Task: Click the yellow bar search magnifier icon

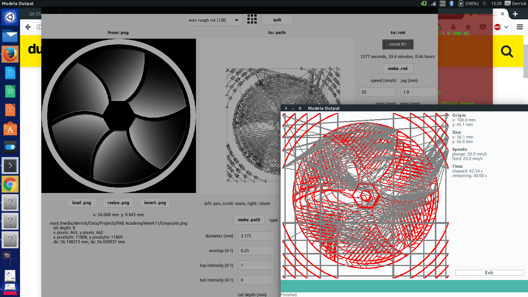Action: [x=506, y=51]
